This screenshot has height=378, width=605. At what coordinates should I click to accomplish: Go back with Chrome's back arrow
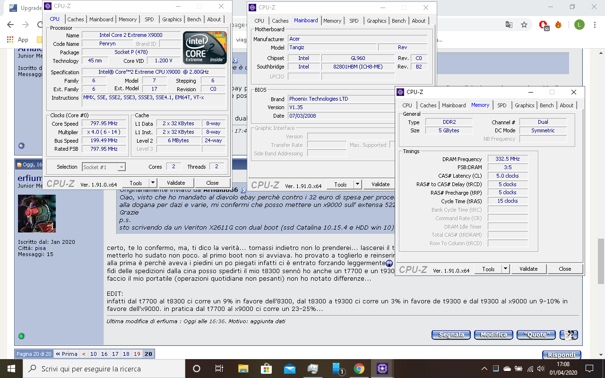11,25
